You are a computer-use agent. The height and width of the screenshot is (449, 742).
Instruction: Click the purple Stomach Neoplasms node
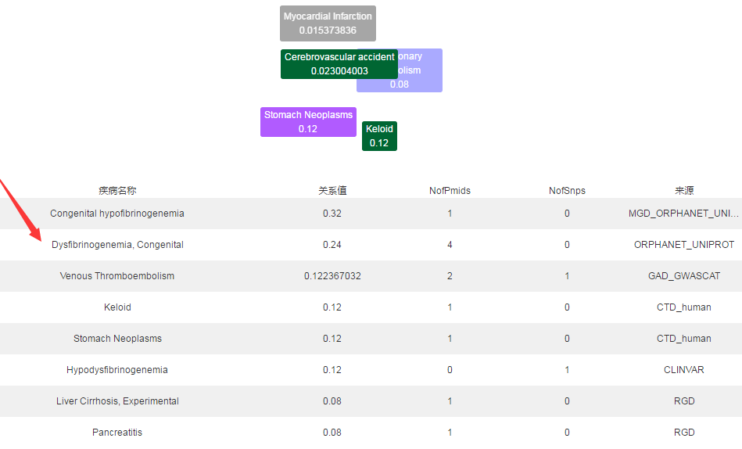tap(308, 122)
